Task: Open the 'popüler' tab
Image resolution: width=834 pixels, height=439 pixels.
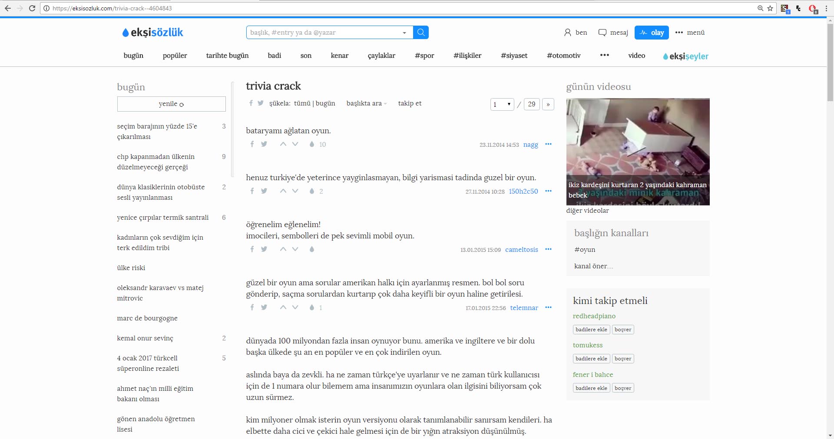Action: [175, 56]
